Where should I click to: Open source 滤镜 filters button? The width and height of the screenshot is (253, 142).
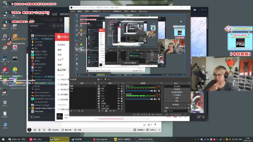point(107,80)
